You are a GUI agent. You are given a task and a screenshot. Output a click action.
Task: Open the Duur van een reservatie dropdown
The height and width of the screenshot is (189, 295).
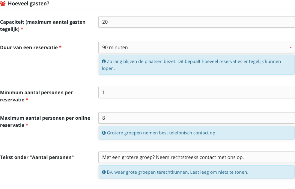tap(197, 47)
